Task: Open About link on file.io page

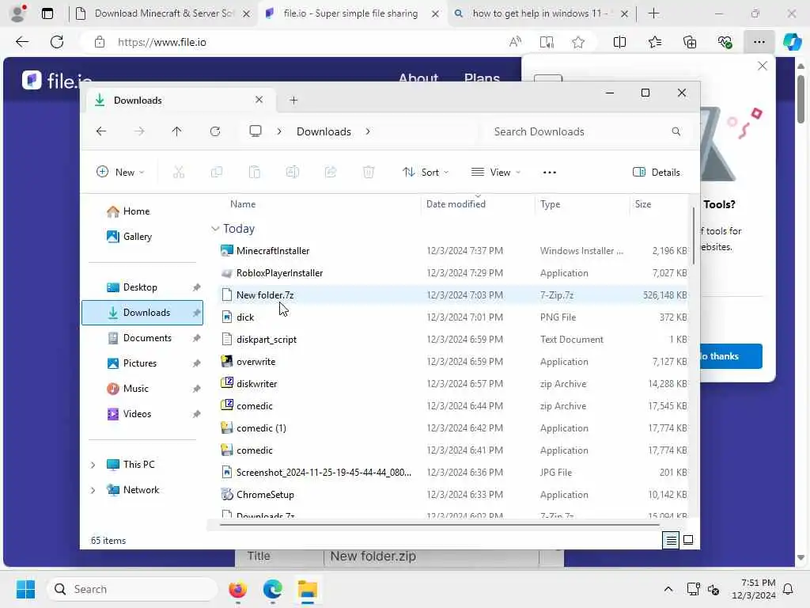Action: 418,78
